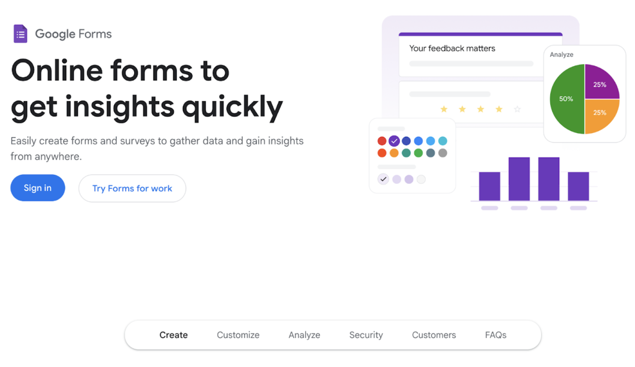
Task: Toggle the checked option circle below the palette
Action: click(x=383, y=179)
